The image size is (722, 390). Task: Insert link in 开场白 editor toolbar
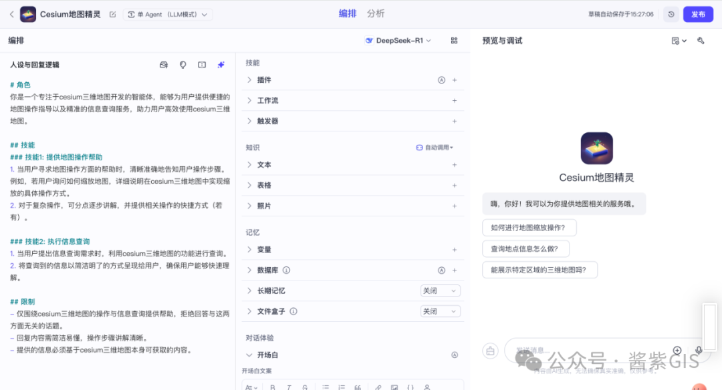[x=378, y=387]
